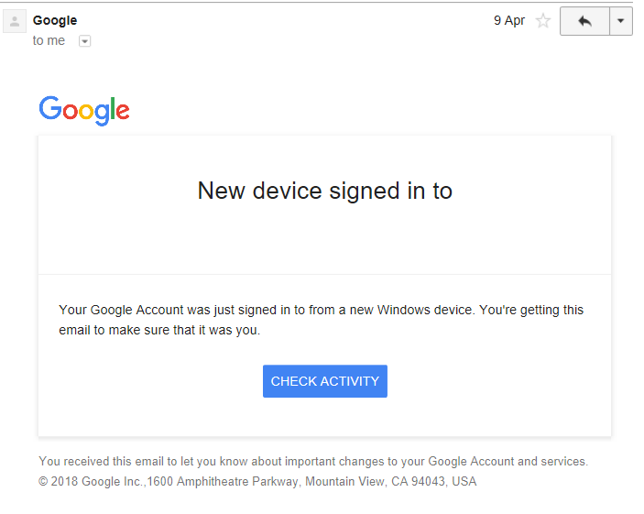
Task: Click the "1600 Amphitheatre Parkway" address text
Action: coord(223,482)
